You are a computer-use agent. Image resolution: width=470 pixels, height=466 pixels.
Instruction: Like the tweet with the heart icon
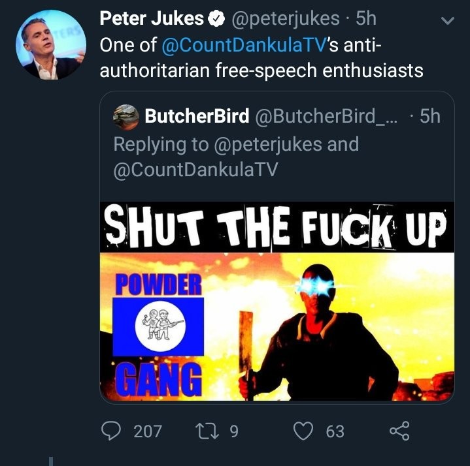[303, 431]
